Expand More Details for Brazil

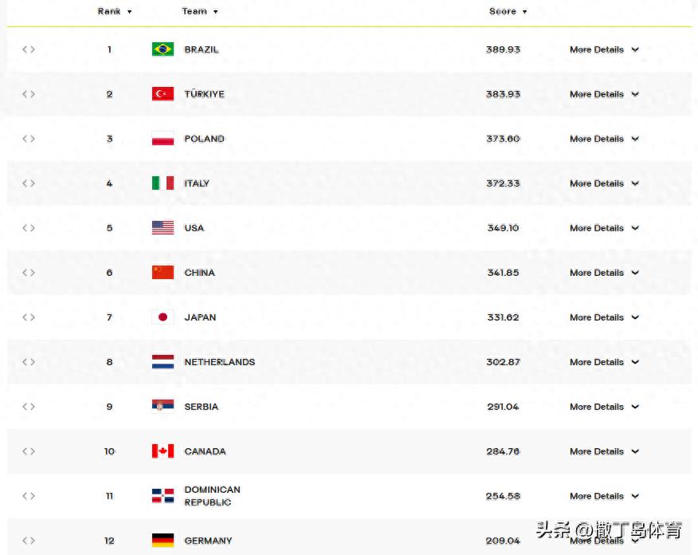[x=604, y=49]
